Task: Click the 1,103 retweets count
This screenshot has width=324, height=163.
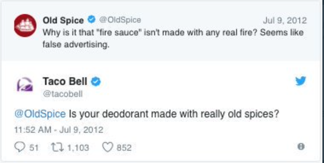Action: pos(78,148)
